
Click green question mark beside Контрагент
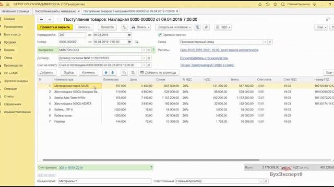click(x=153, y=50)
